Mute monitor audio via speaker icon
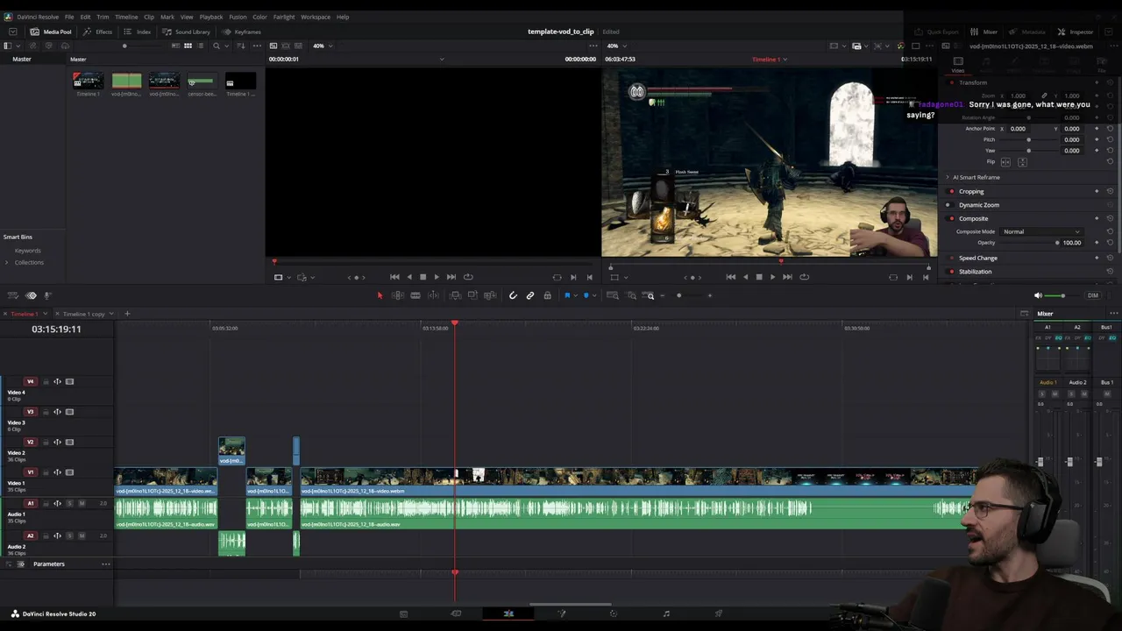1122x631 pixels. [1038, 295]
